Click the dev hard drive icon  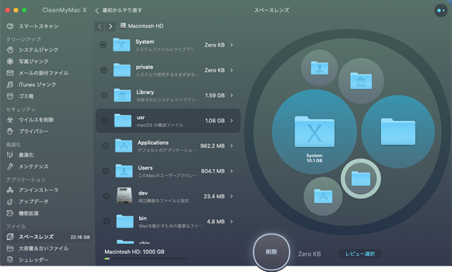point(124,195)
